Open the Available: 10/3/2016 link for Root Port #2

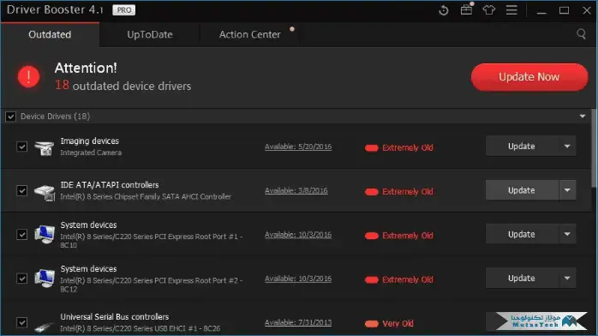(x=298, y=279)
